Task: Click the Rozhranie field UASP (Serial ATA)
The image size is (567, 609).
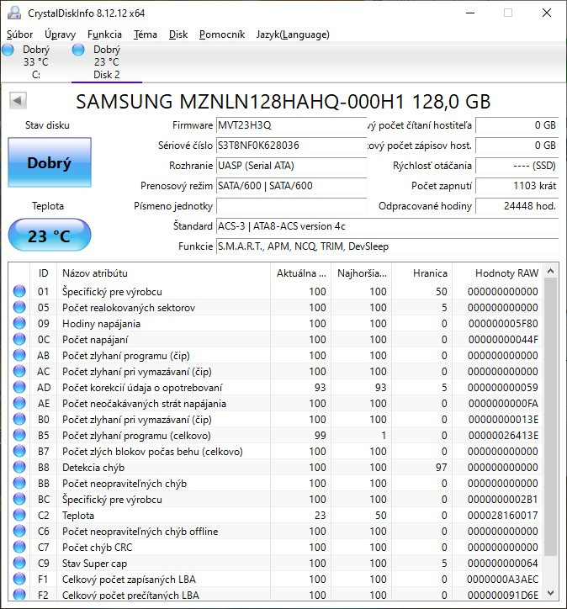Action: [x=291, y=166]
